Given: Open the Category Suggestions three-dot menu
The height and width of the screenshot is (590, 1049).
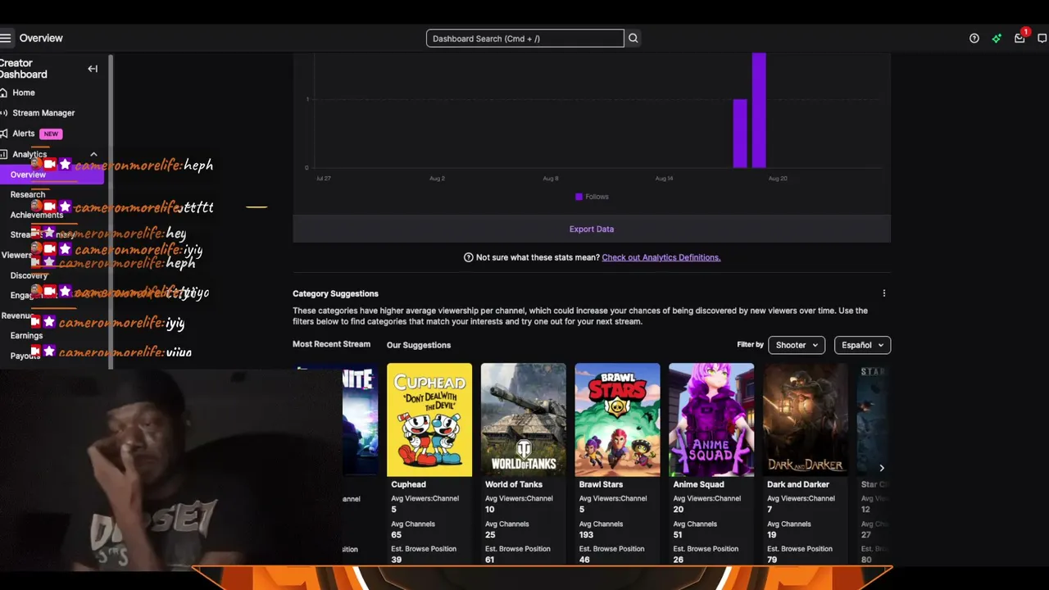Looking at the screenshot, I should tap(883, 293).
